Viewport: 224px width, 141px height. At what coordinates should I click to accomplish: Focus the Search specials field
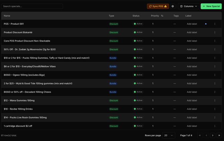pos(32,6)
